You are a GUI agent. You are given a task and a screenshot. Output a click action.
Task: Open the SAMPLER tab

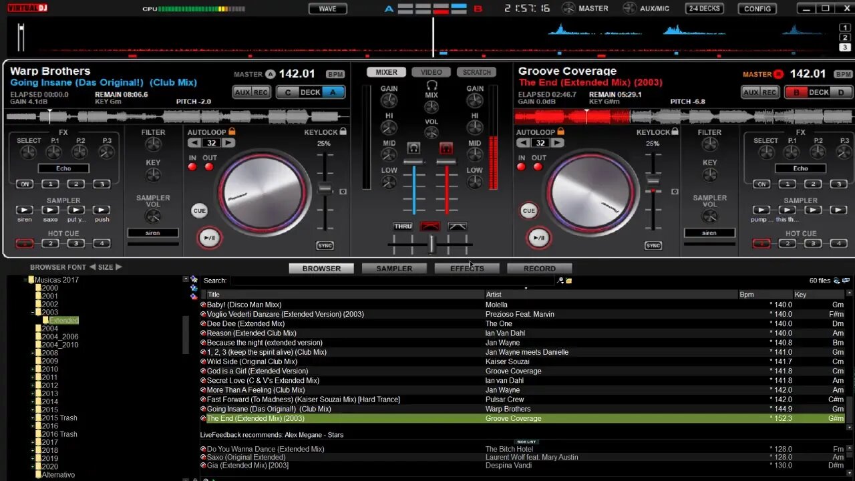click(x=394, y=269)
